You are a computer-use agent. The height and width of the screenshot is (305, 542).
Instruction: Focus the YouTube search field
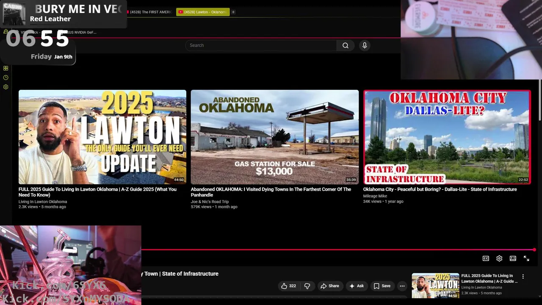261,45
